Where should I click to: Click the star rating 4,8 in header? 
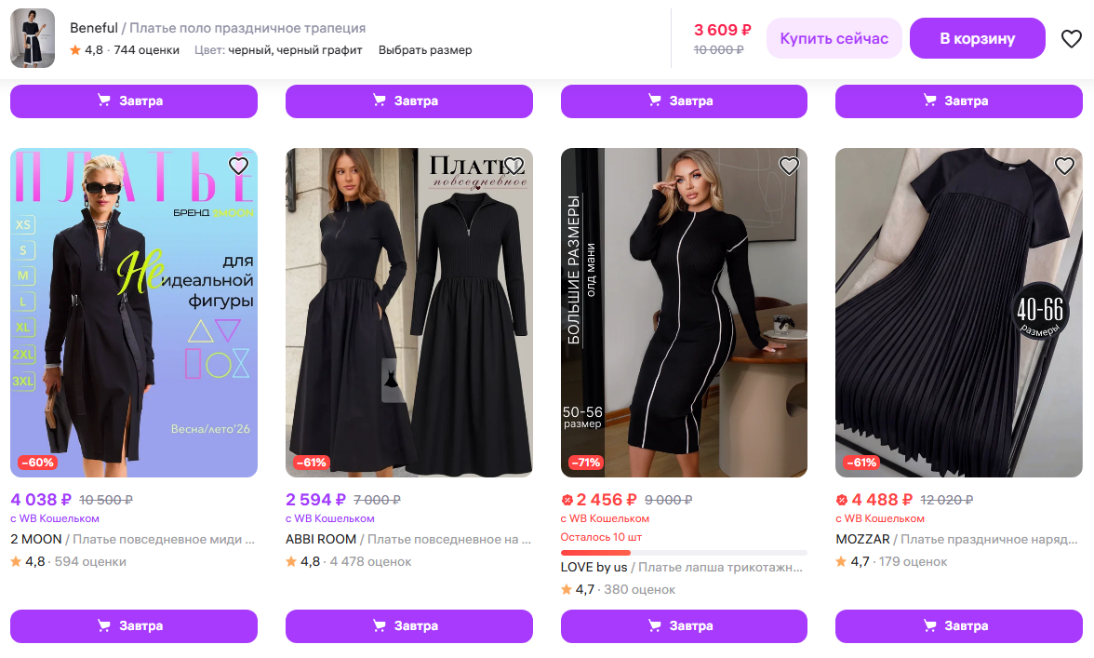pos(87,50)
